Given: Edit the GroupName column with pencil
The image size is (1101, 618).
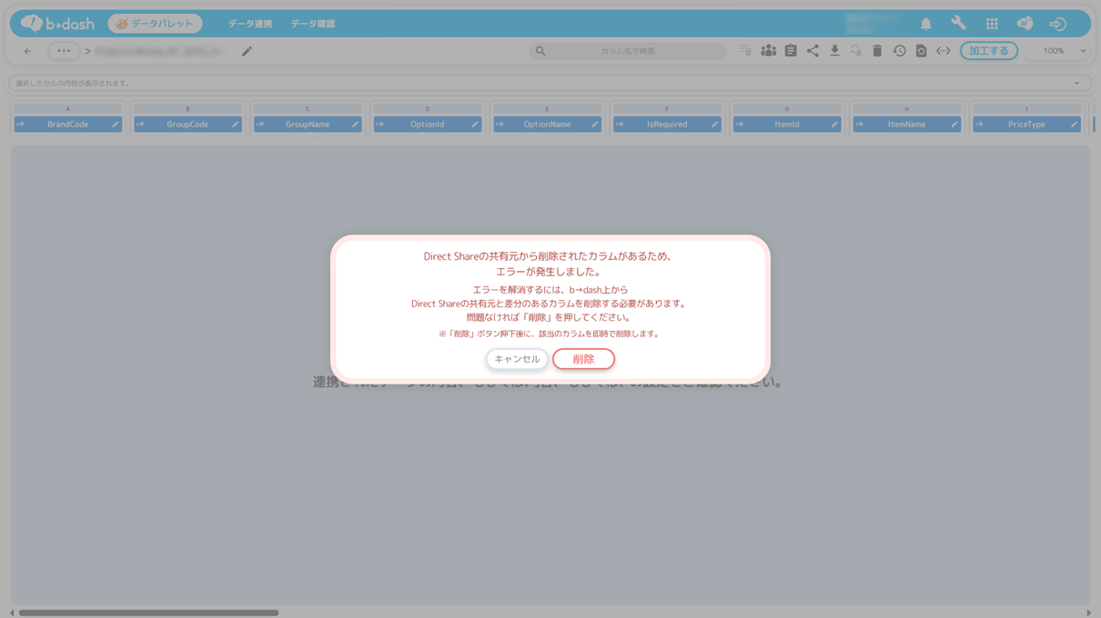Looking at the screenshot, I should 355,125.
